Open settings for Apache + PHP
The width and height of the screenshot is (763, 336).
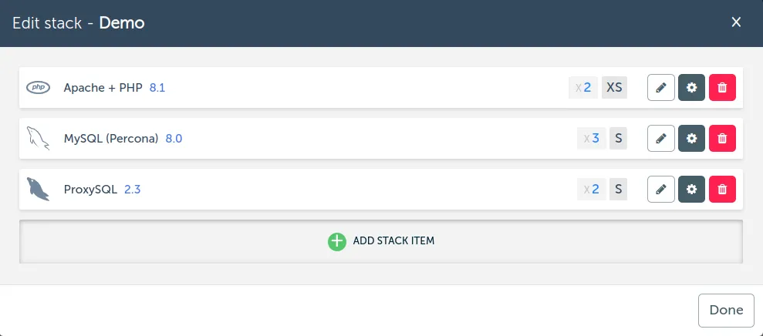pyautogui.click(x=691, y=88)
